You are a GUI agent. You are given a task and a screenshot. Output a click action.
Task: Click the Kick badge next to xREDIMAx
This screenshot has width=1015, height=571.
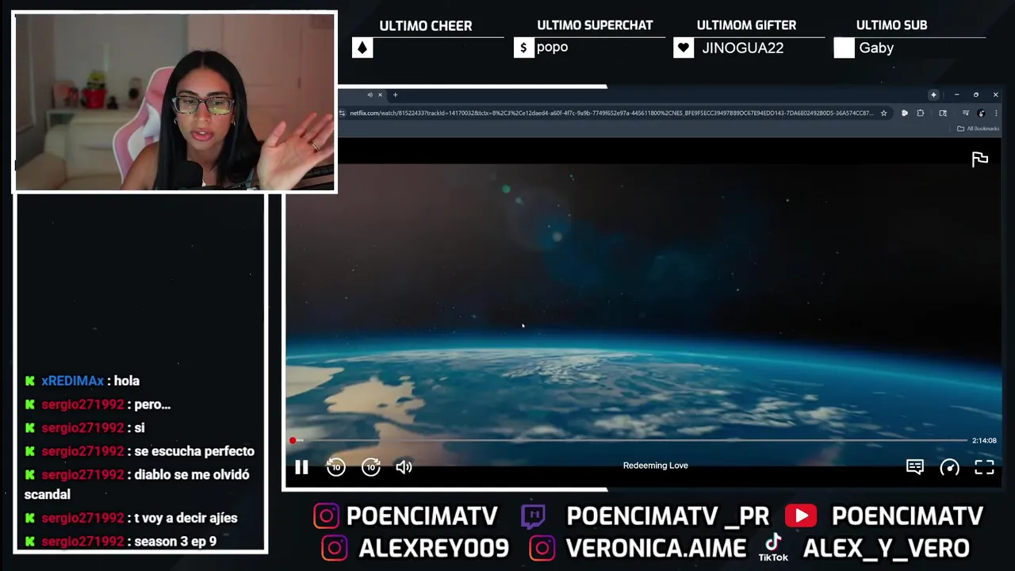click(30, 381)
